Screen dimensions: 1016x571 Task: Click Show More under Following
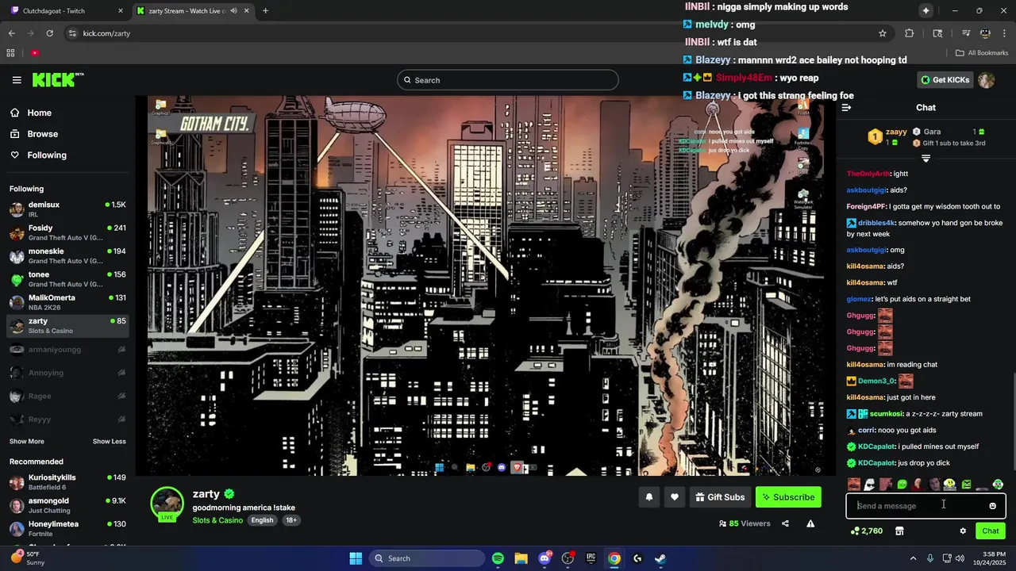27,442
